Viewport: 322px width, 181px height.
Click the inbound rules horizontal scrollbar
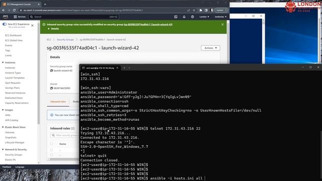(x=64, y=159)
